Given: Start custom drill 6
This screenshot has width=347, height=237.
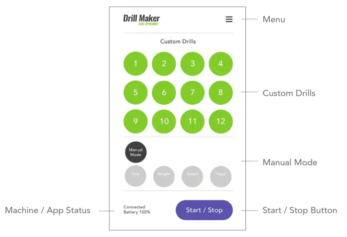Looking at the screenshot, I should coord(164,93).
